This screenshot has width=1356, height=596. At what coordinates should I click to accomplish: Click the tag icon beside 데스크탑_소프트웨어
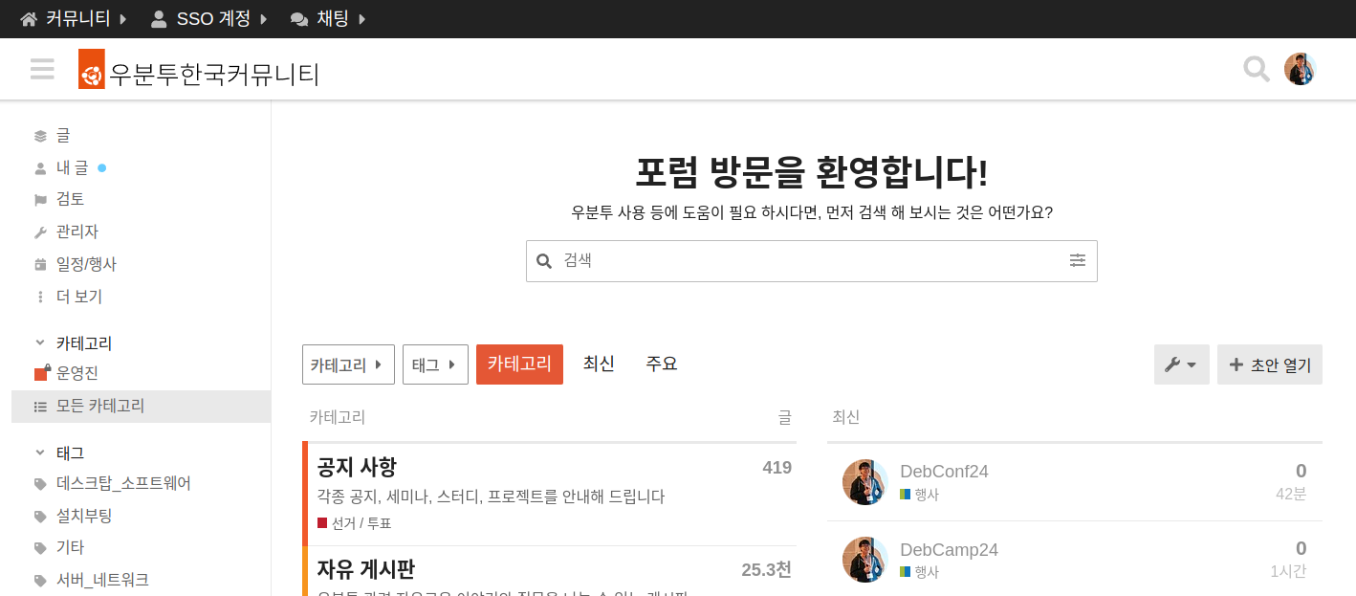click(x=40, y=484)
